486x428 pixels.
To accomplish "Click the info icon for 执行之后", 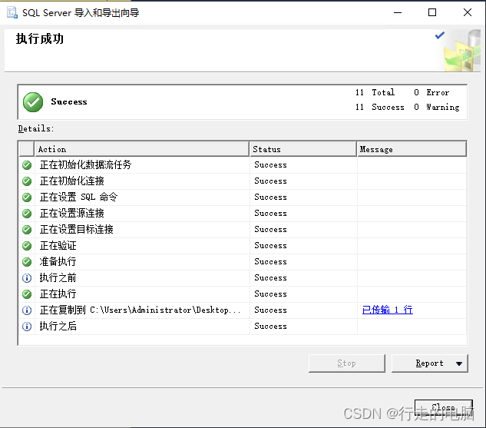I will tap(27, 327).
